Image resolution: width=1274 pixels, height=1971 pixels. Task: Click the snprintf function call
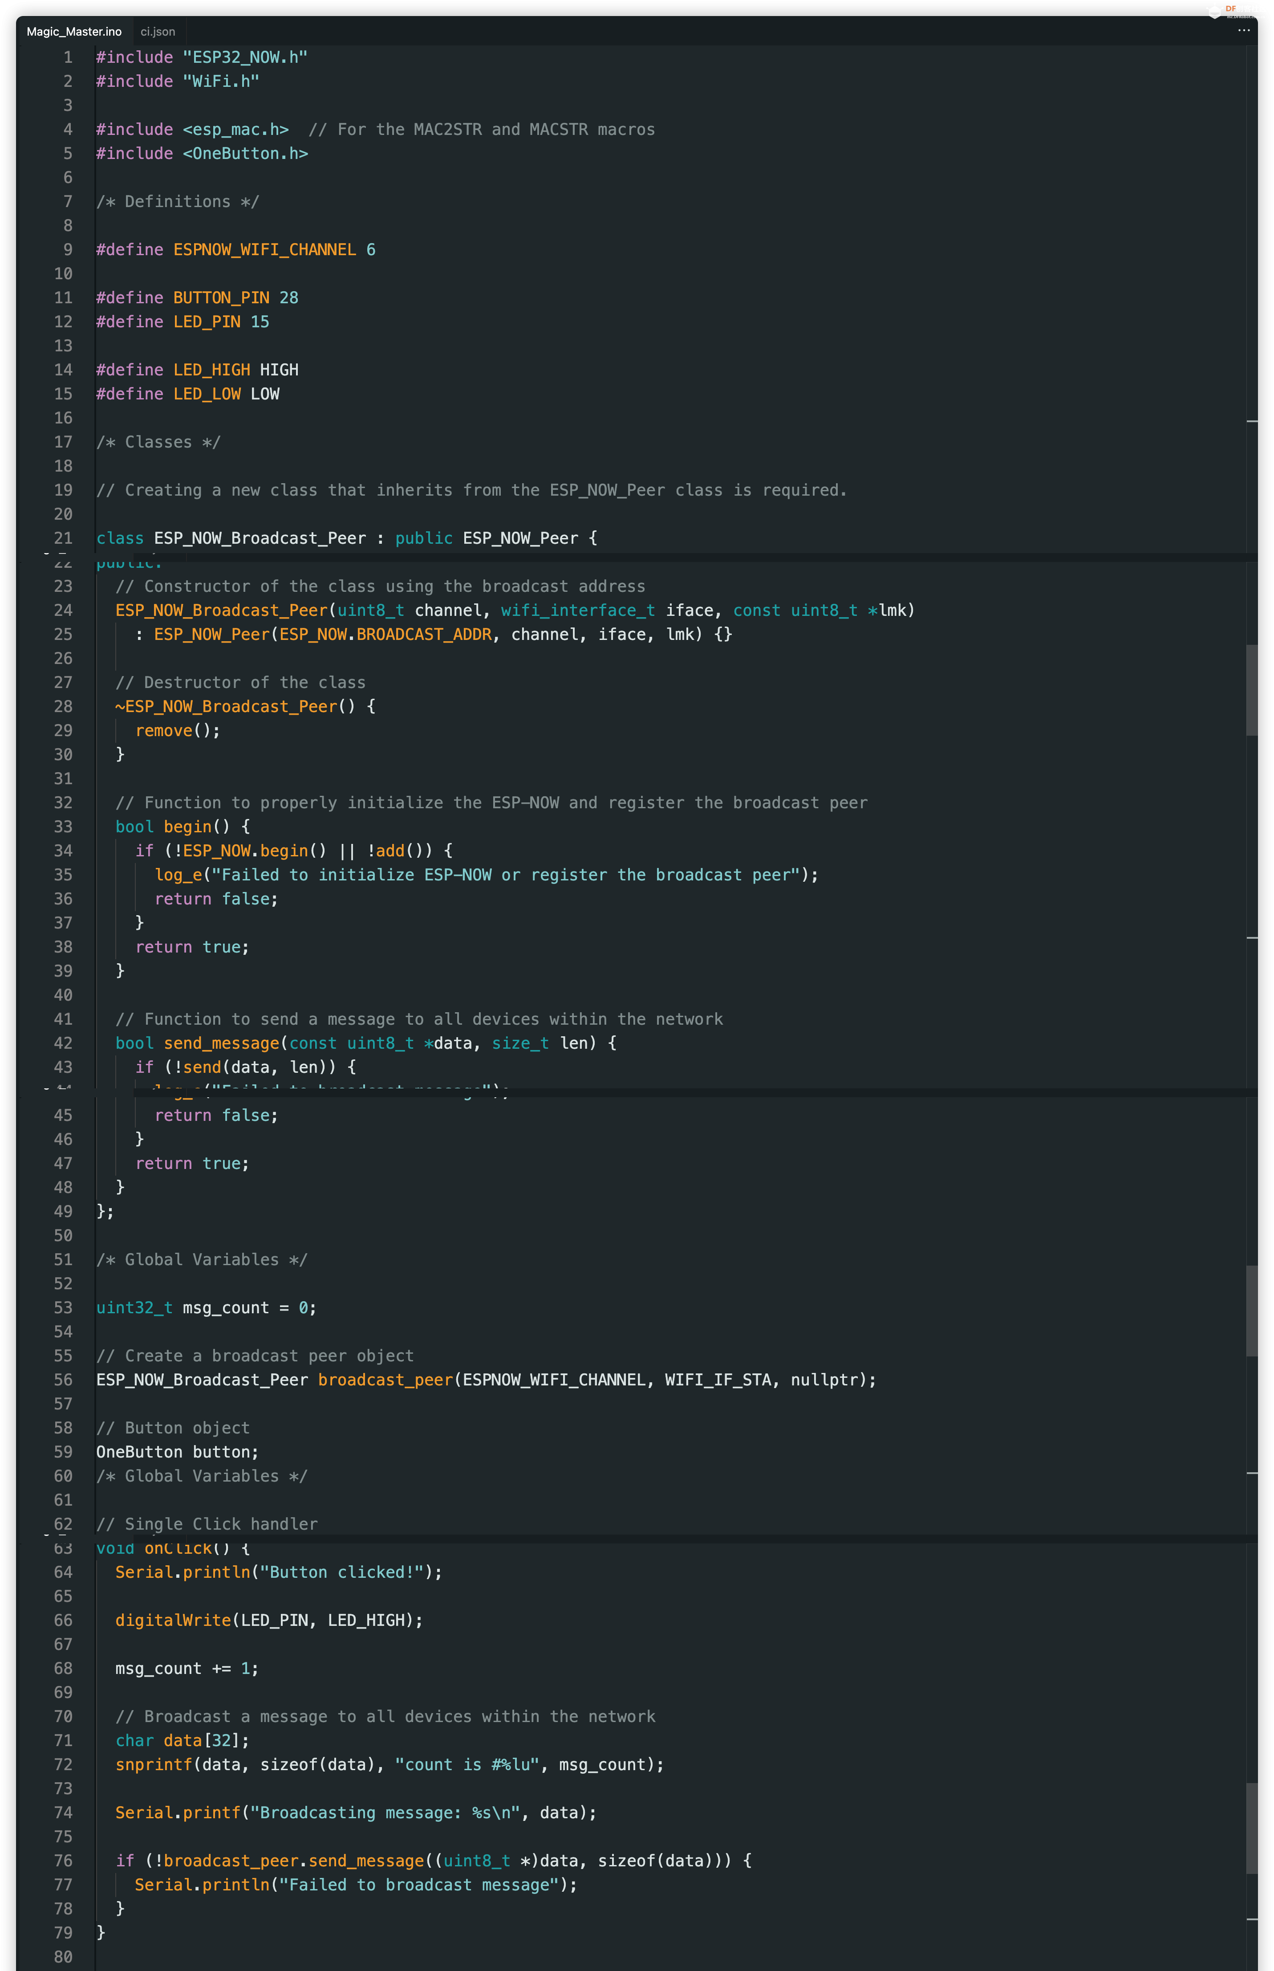[154, 1764]
